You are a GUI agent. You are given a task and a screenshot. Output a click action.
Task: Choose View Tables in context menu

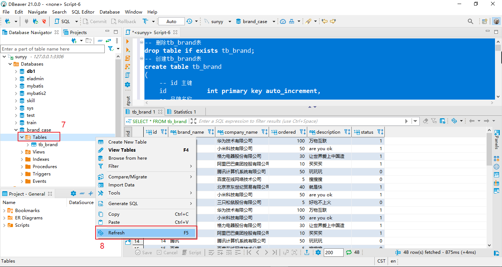[x=146, y=150]
